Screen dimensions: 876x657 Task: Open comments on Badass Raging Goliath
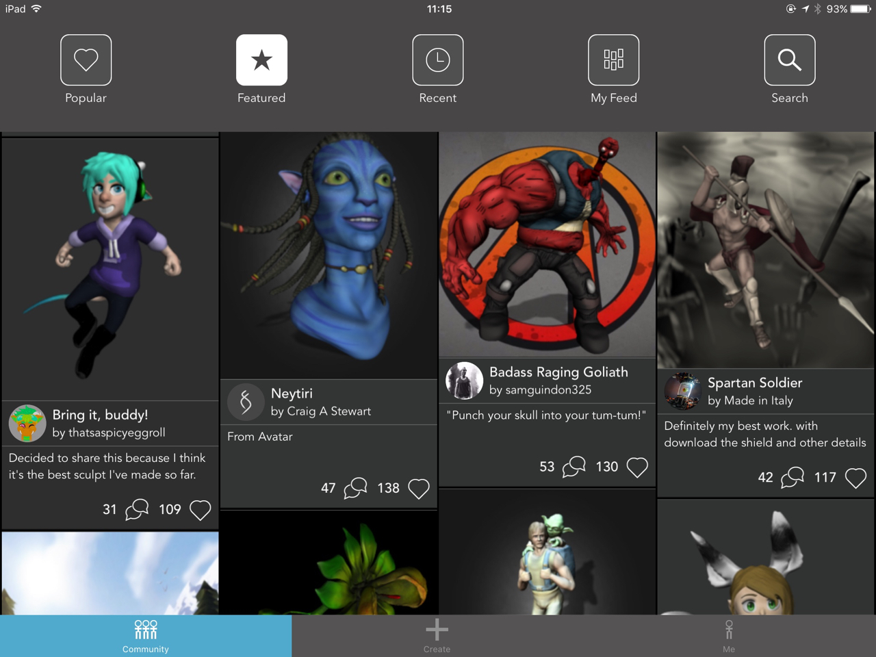coord(574,467)
